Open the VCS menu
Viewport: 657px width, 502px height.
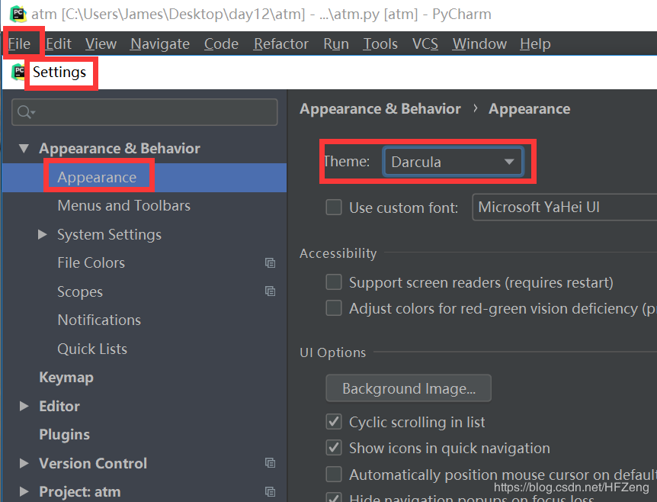coord(425,43)
